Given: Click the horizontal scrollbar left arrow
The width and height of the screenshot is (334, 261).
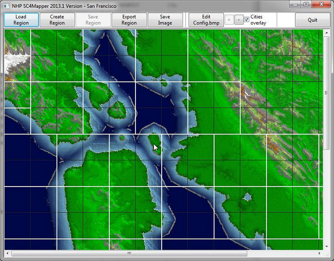Looking at the screenshot, I should pos(8,253).
